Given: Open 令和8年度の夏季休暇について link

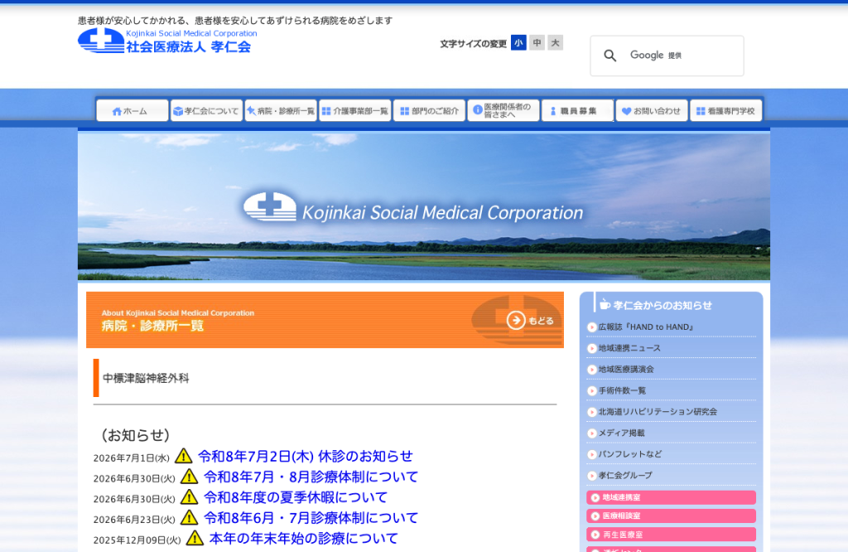Looking at the screenshot, I should (x=296, y=497).
